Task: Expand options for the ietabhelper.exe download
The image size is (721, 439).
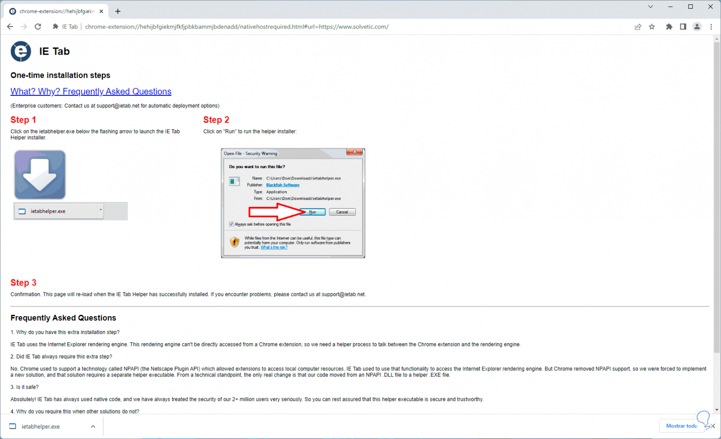Action: (x=93, y=426)
